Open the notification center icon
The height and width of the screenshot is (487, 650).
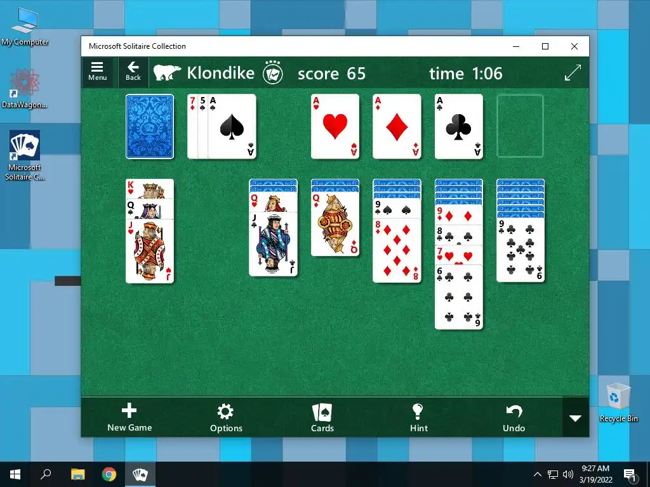tap(630, 474)
